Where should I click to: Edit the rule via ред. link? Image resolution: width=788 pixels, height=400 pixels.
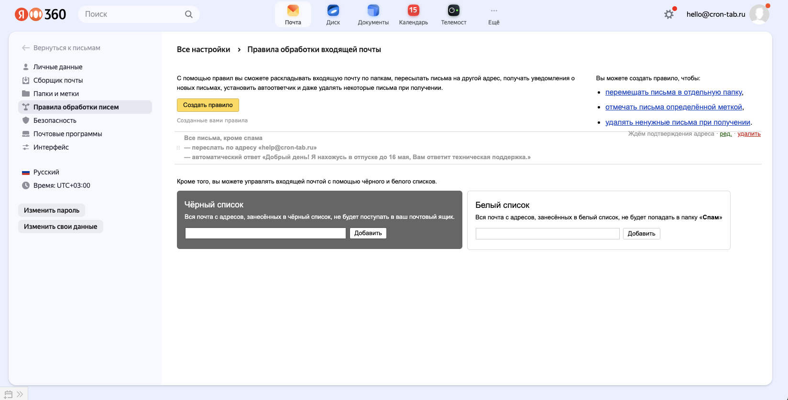pos(726,134)
